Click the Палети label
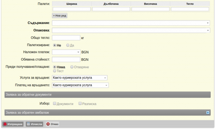The image size is (215, 129). coord(44,4)
